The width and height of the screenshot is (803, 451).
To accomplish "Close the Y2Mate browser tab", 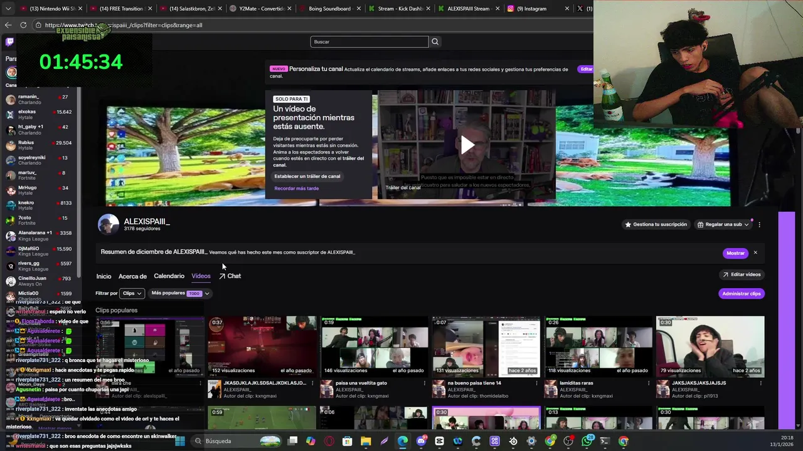I will [289, 9].
